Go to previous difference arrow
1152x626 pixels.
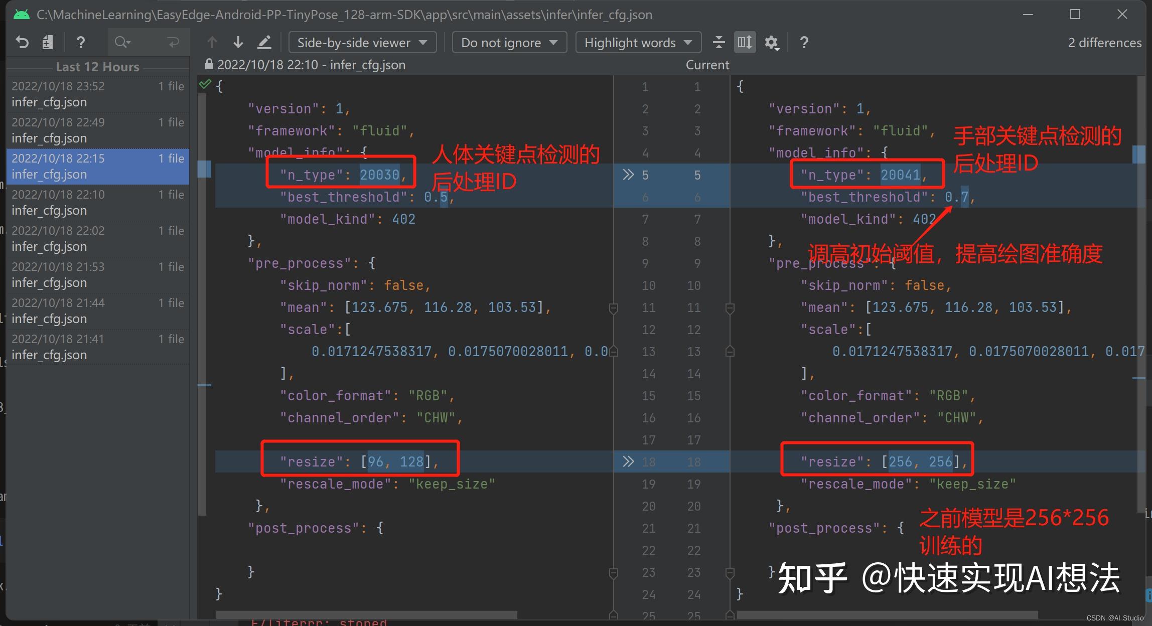point(212,42)
